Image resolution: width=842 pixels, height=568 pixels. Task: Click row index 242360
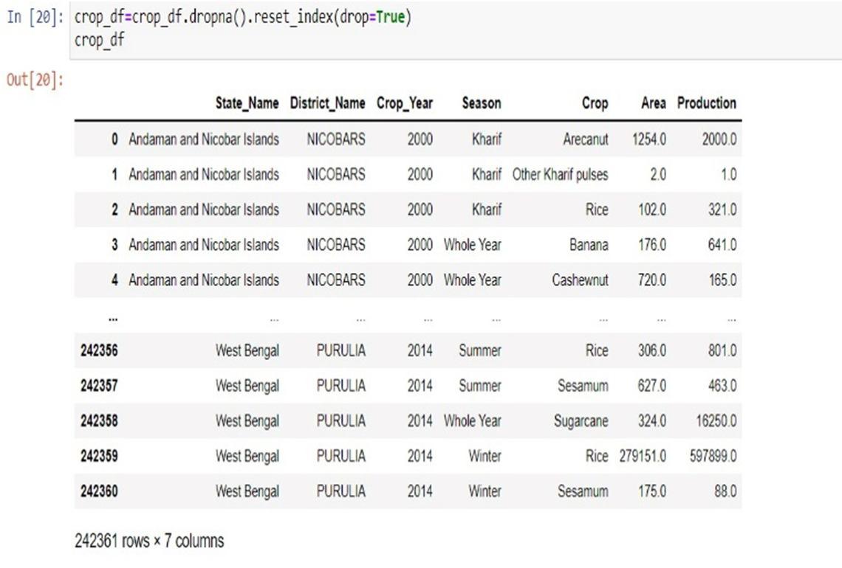click(99, 491)
